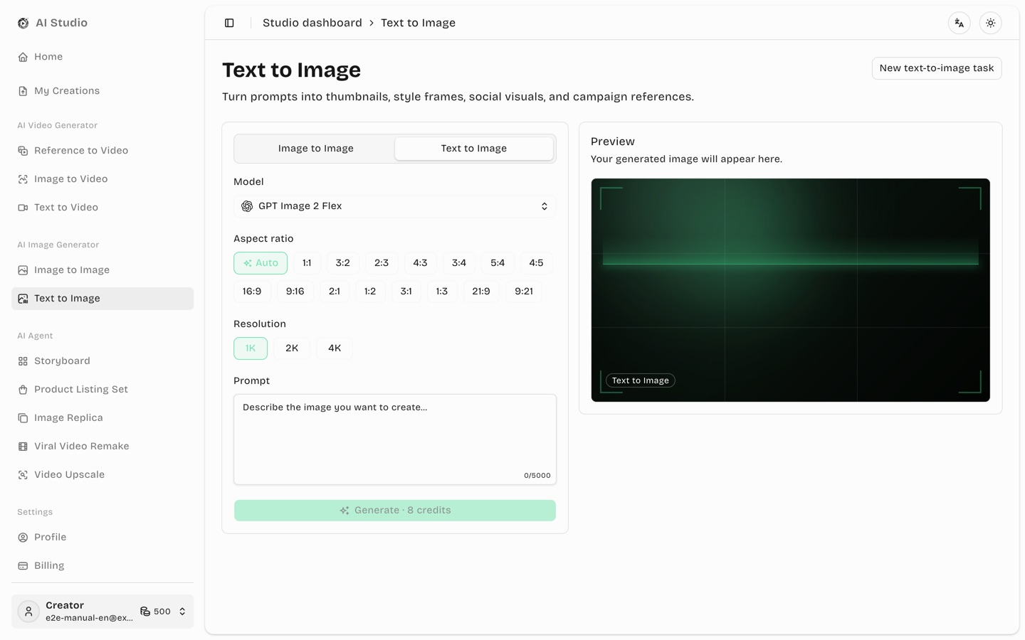Viewport: 1025px width, 640px height.
Task: Click the Text to Image breadcrumb text
Action: [x=419, y=23]
